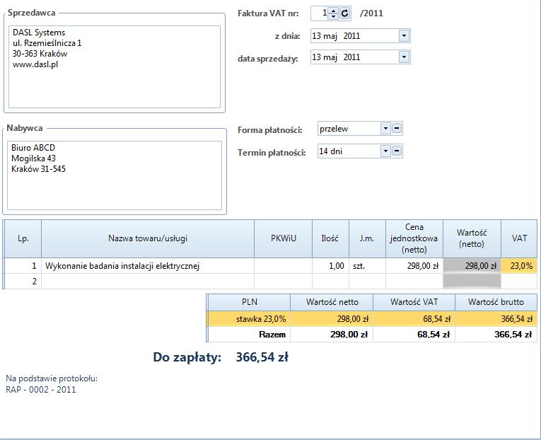541x440 pixels.
Task: Select the VAT rate cell 23,0%
Action: coord(519,266)
